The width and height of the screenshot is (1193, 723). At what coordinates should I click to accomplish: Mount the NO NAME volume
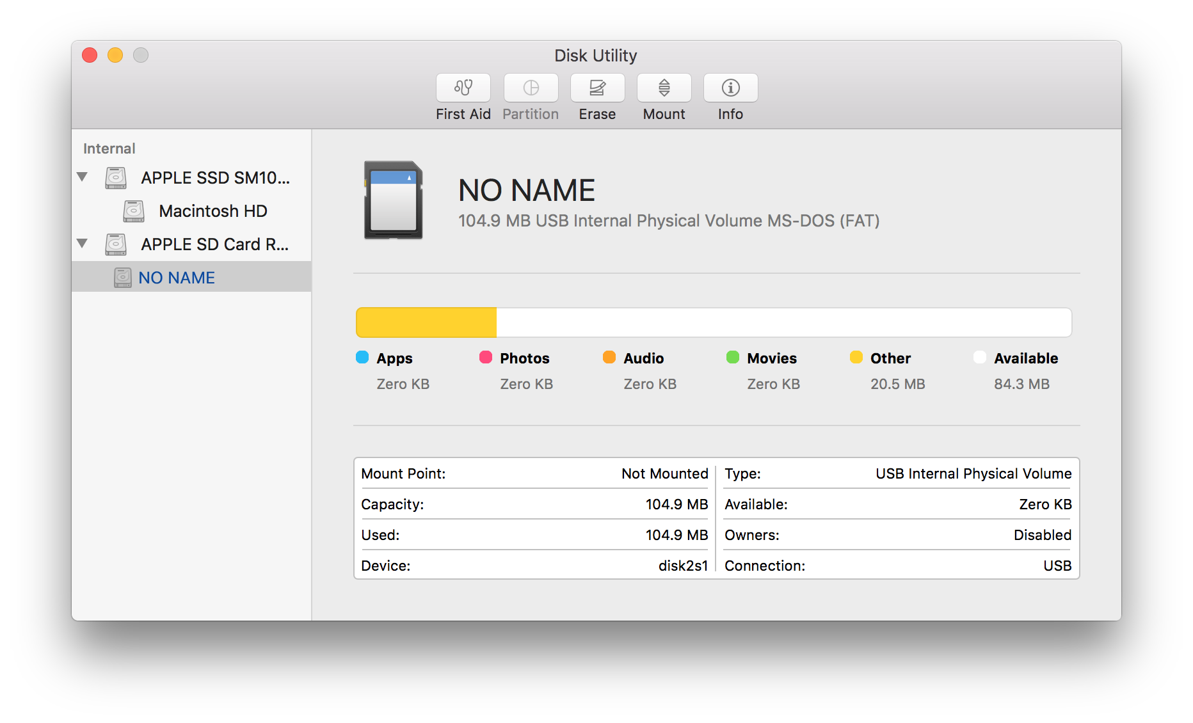(664, 88)
